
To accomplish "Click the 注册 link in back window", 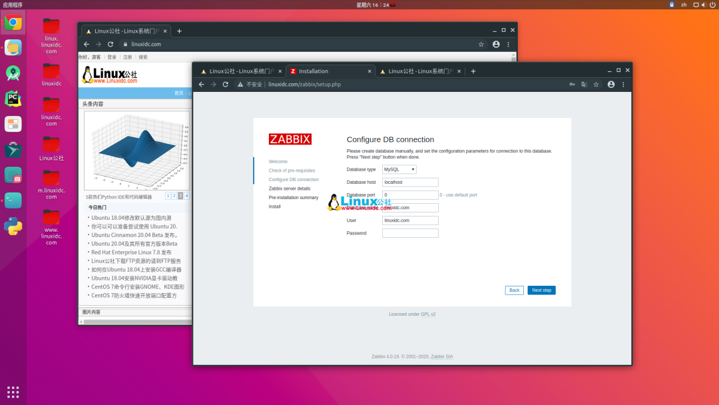I will coord(127,57).
